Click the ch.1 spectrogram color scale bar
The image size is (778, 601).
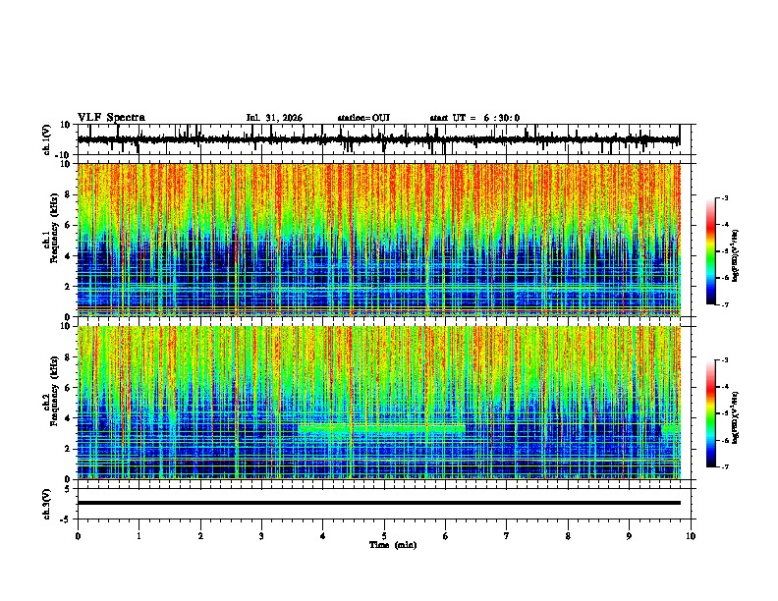tap(711, 251)
